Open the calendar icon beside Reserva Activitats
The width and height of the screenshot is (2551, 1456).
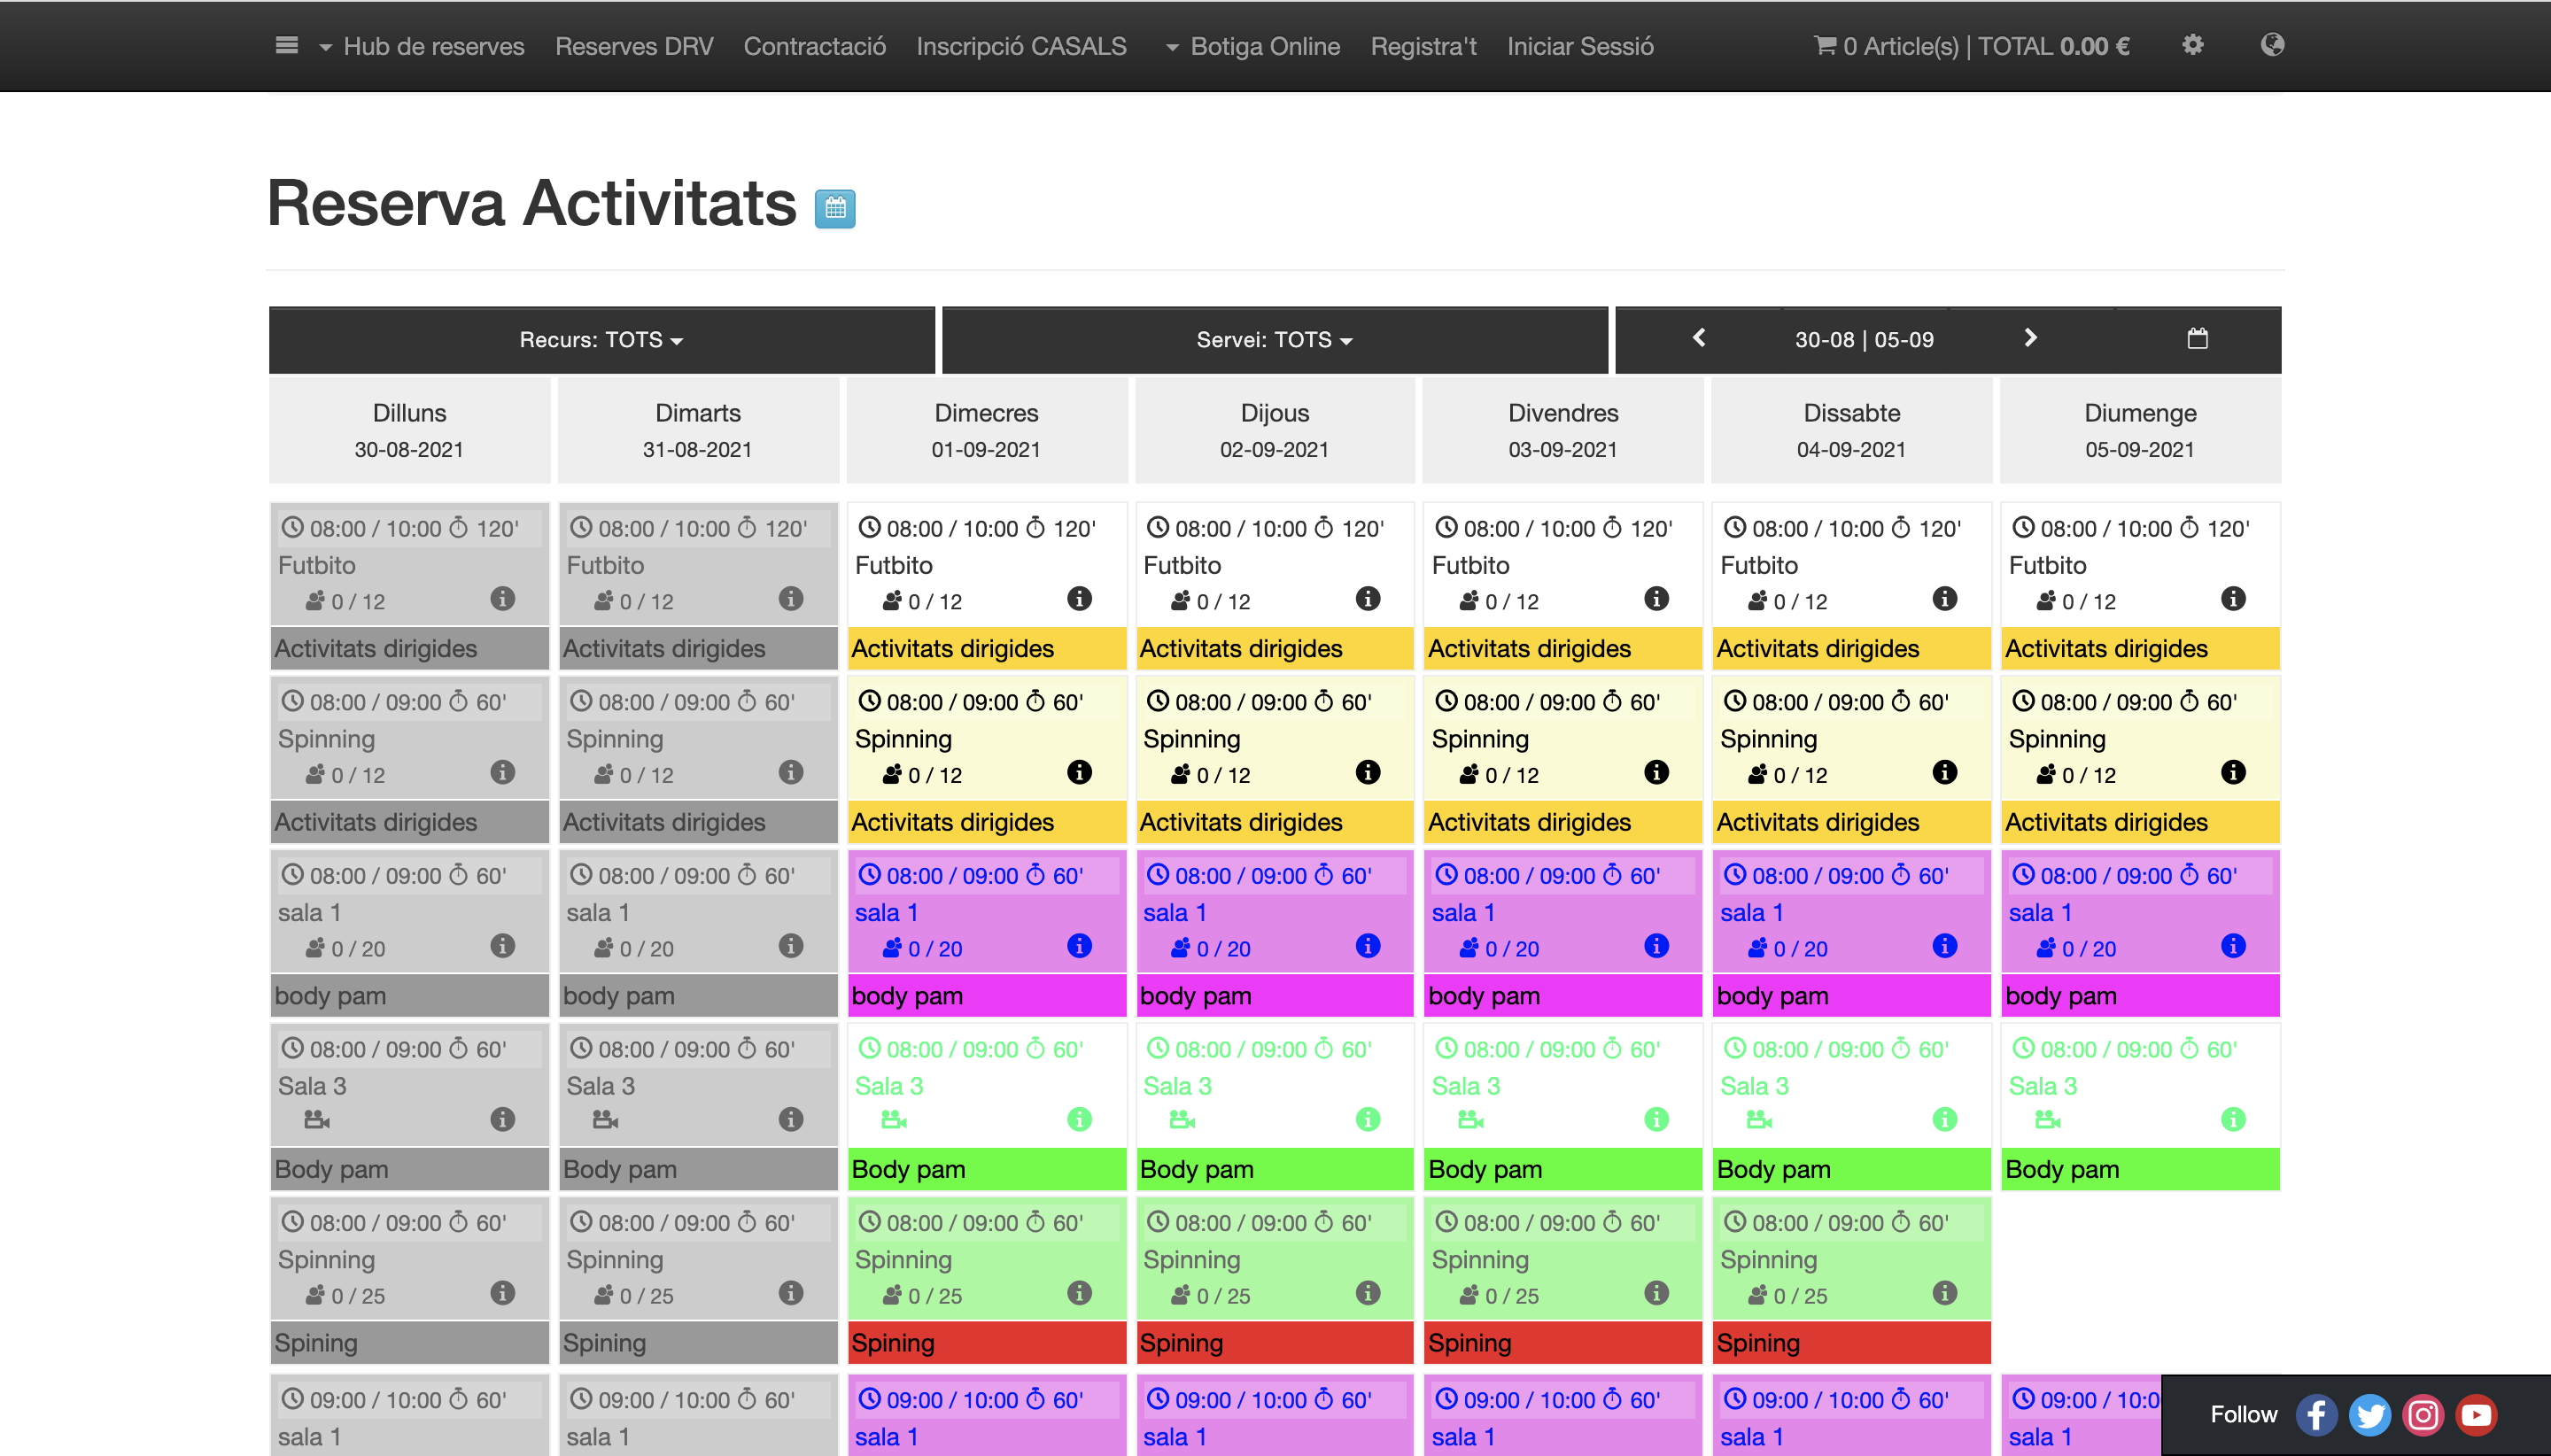click(x=834, y=208)
